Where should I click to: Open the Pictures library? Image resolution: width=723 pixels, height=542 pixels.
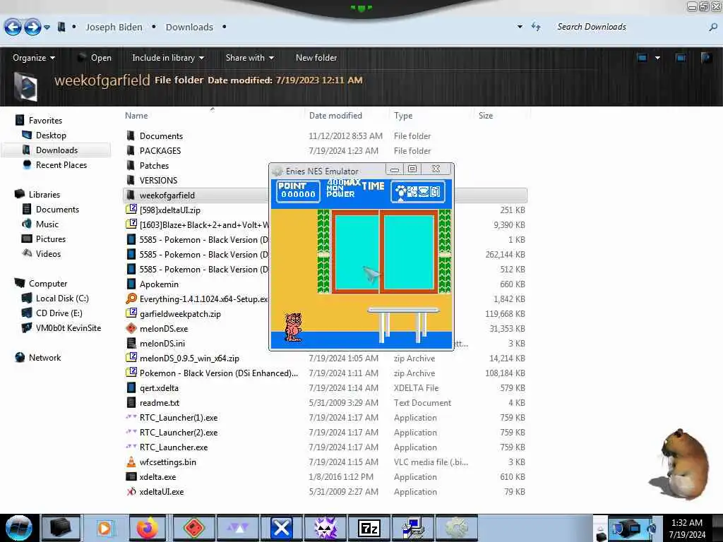click(x=44, y=239)
